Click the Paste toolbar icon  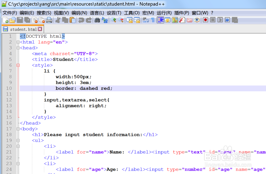point(73,20)
